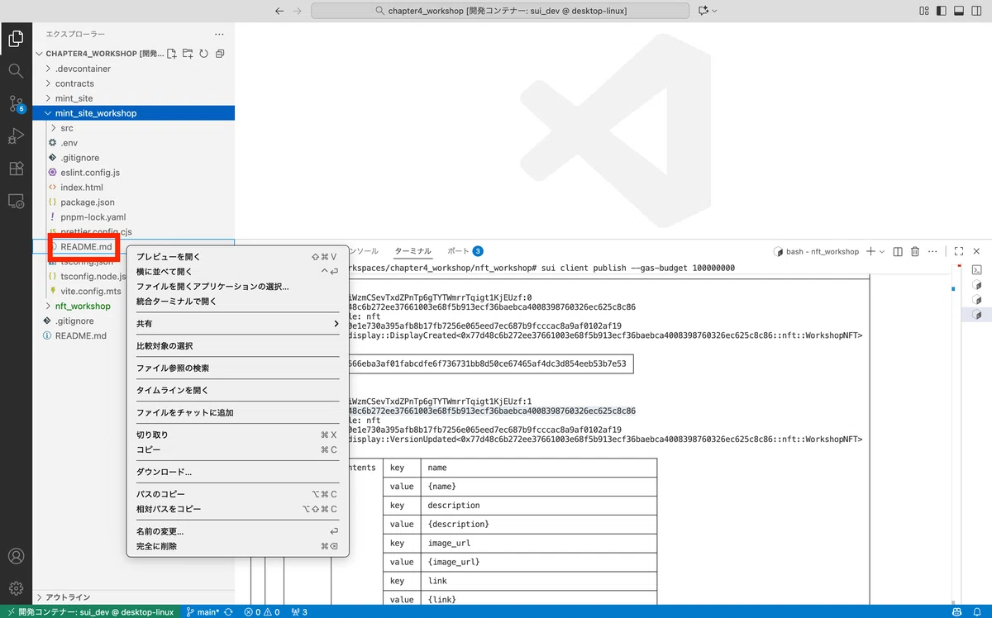Screen dimensions: 992x618
Task: Synchronize changes icon in status bar
Action: tap(228, 612)
